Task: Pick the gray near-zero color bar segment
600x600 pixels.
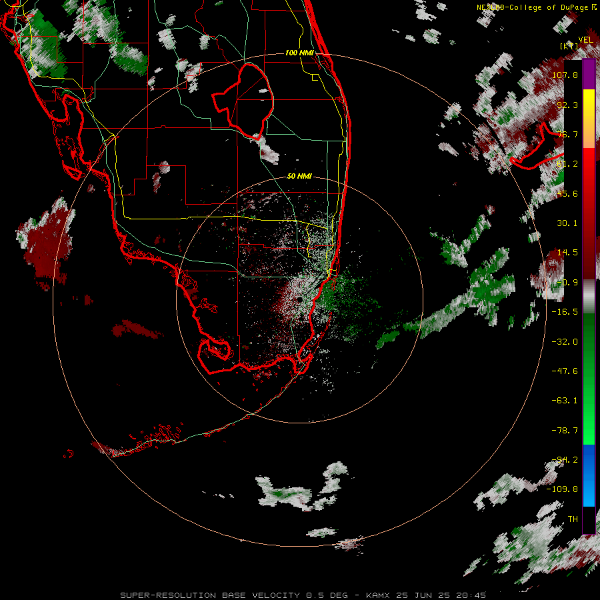Action: pyautogui.click(x=589, y=297)
